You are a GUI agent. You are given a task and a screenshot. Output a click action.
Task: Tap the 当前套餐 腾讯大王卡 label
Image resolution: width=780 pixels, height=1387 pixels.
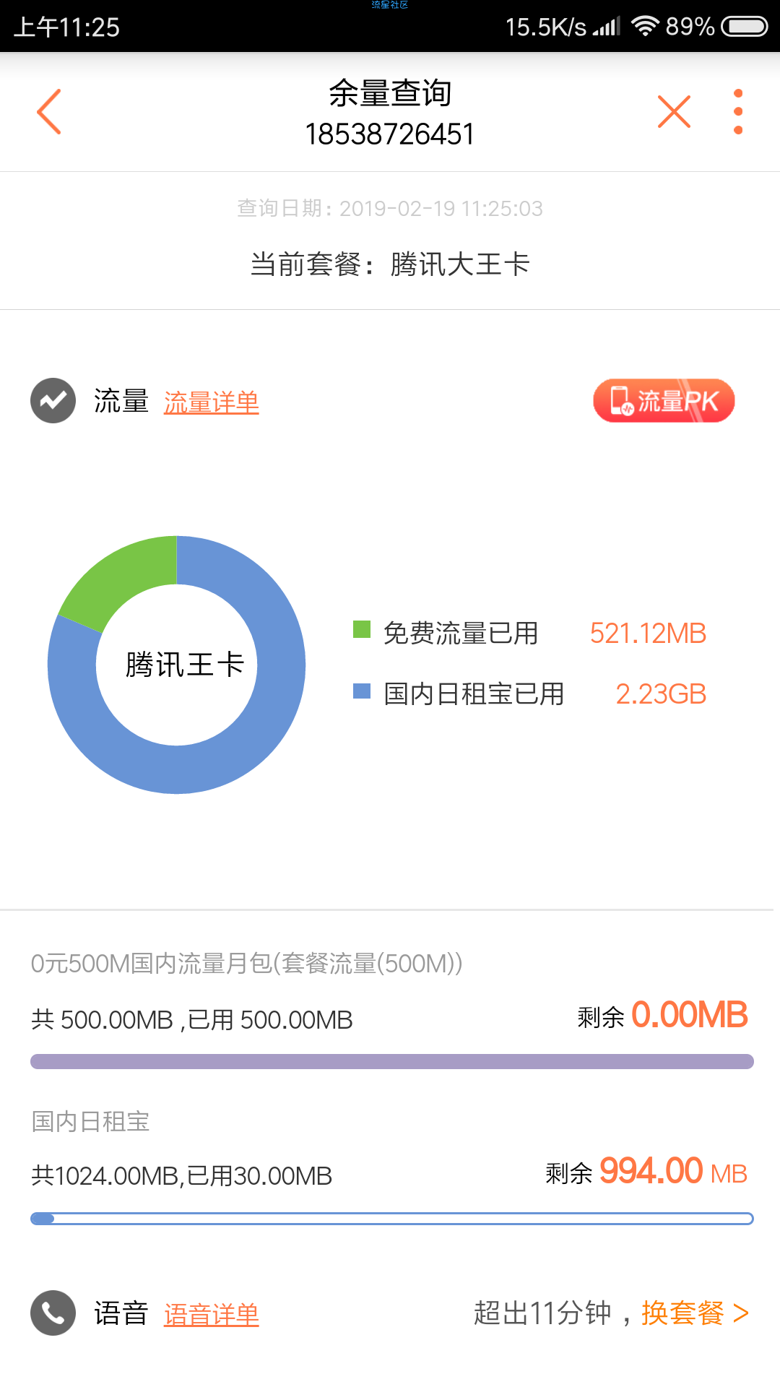click(x=390, y=264)
